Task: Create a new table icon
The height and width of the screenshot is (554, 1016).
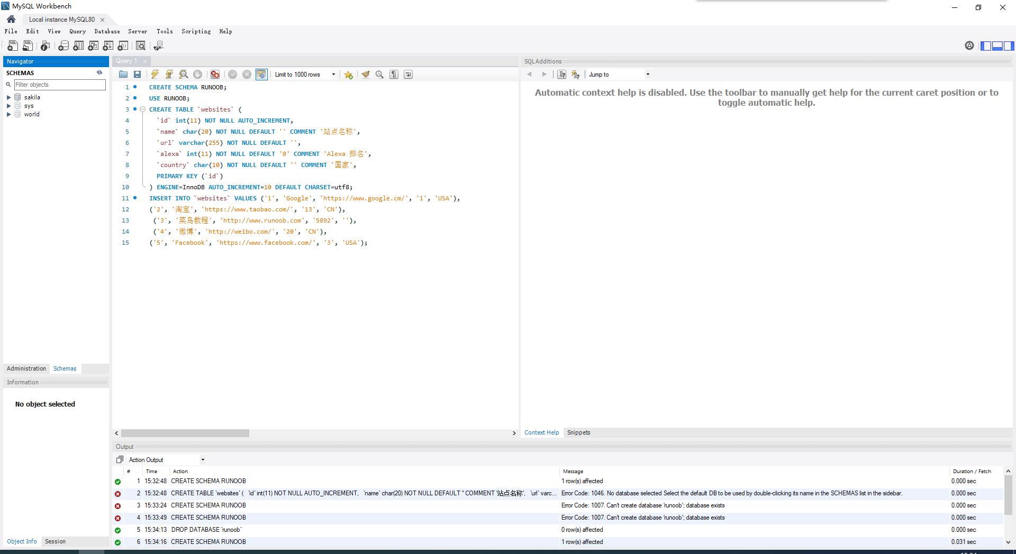Action: 78,46
